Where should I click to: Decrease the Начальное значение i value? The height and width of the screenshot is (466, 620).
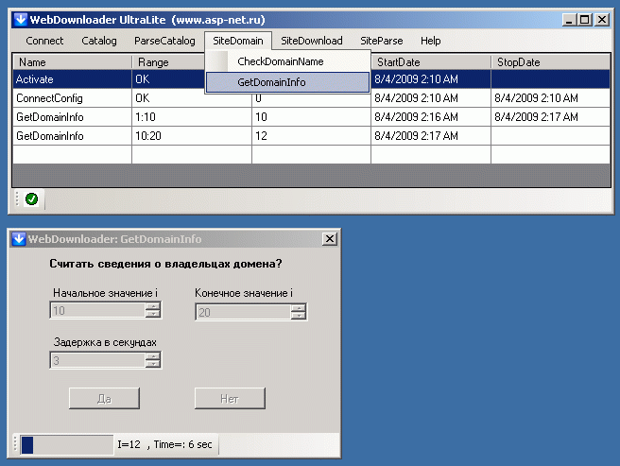click(152, 314)
